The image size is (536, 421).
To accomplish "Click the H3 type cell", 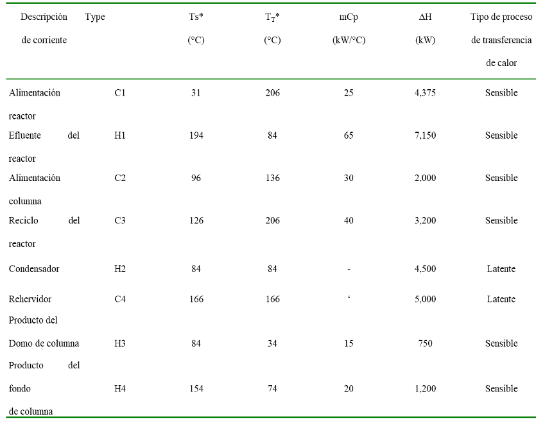I will [x=120, y=343].
